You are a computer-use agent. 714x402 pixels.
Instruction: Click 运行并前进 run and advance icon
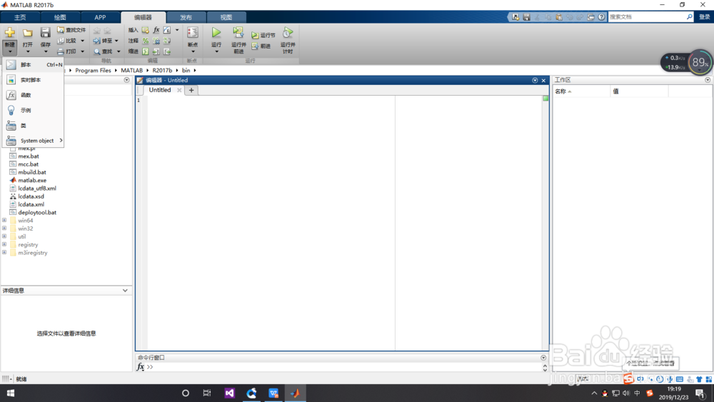[238, 33]
